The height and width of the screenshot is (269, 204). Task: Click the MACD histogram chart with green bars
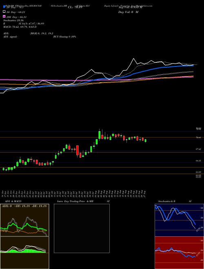point(24,253)
